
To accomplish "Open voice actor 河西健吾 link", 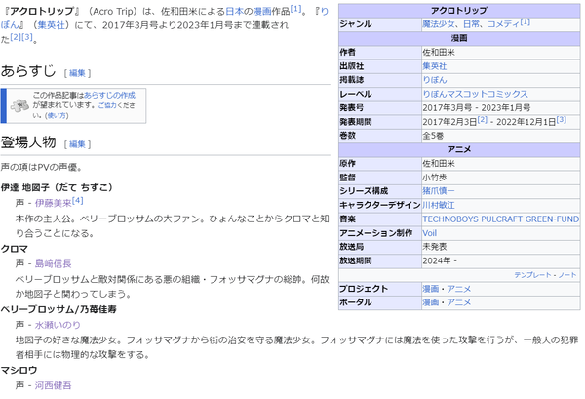I will (53, 385).
